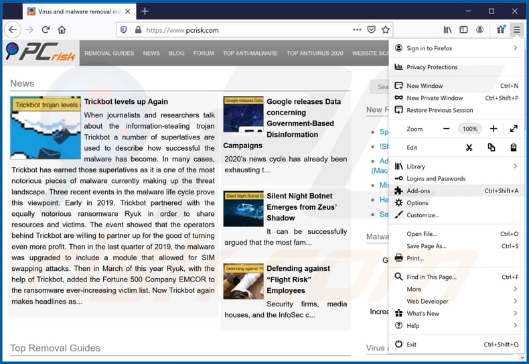Screen dimensions: 529x364
Task: Zoom out with the minus button
Action: pos(447,129)
